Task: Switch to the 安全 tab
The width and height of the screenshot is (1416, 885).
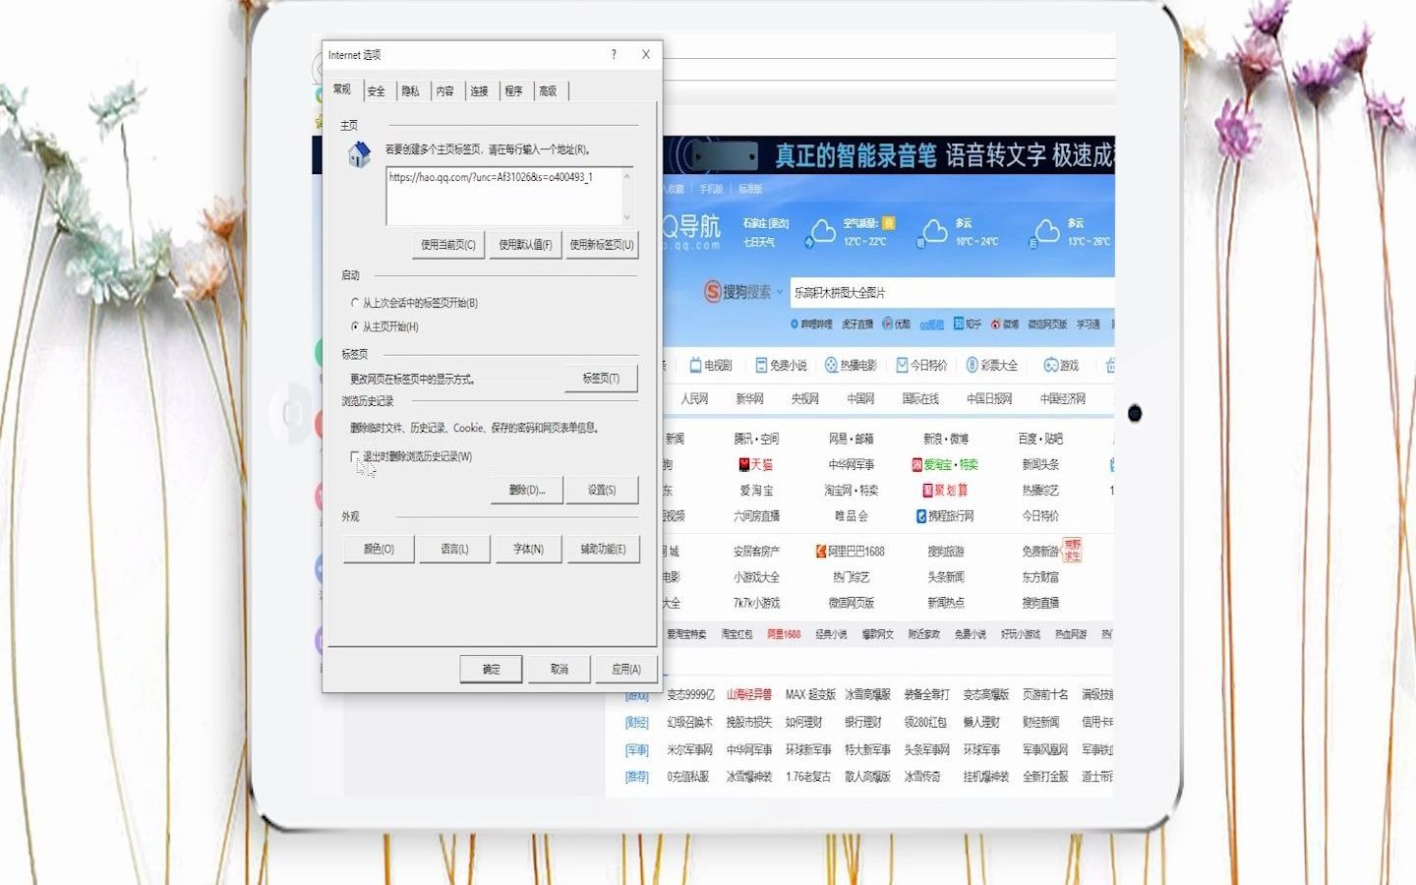Action: [x=377, y=90]
